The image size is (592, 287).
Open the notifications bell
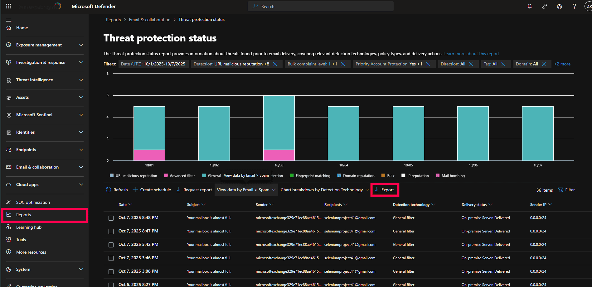click(529, 6)
